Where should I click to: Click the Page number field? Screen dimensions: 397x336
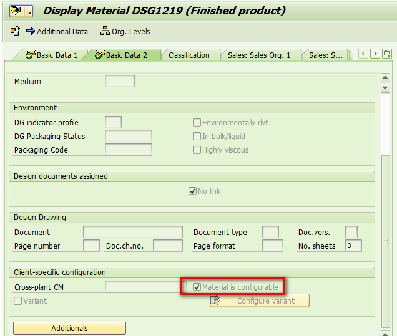tap(91, 246)
